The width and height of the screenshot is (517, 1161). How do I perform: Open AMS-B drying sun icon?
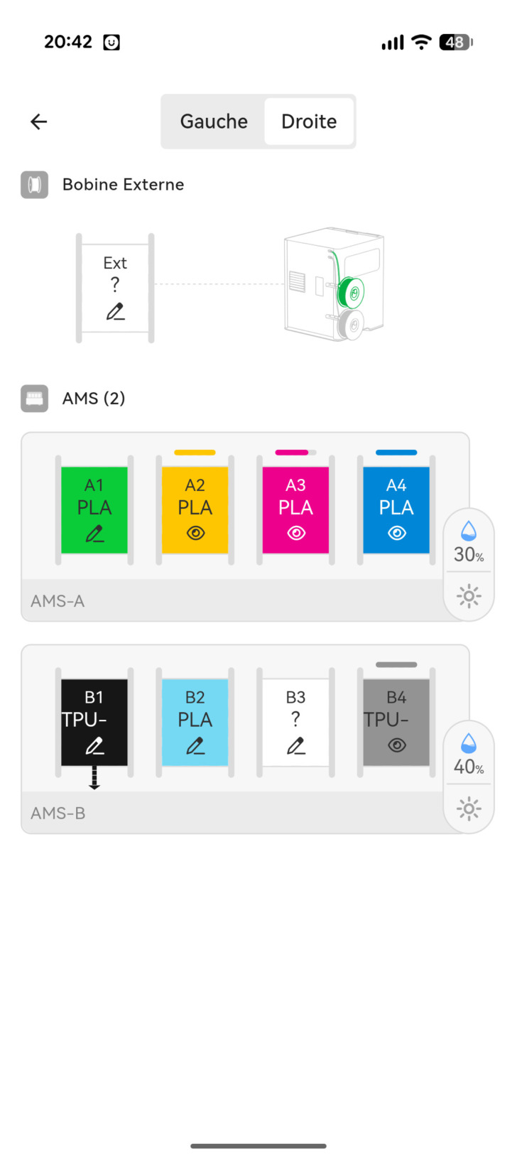tap(469, 808)
